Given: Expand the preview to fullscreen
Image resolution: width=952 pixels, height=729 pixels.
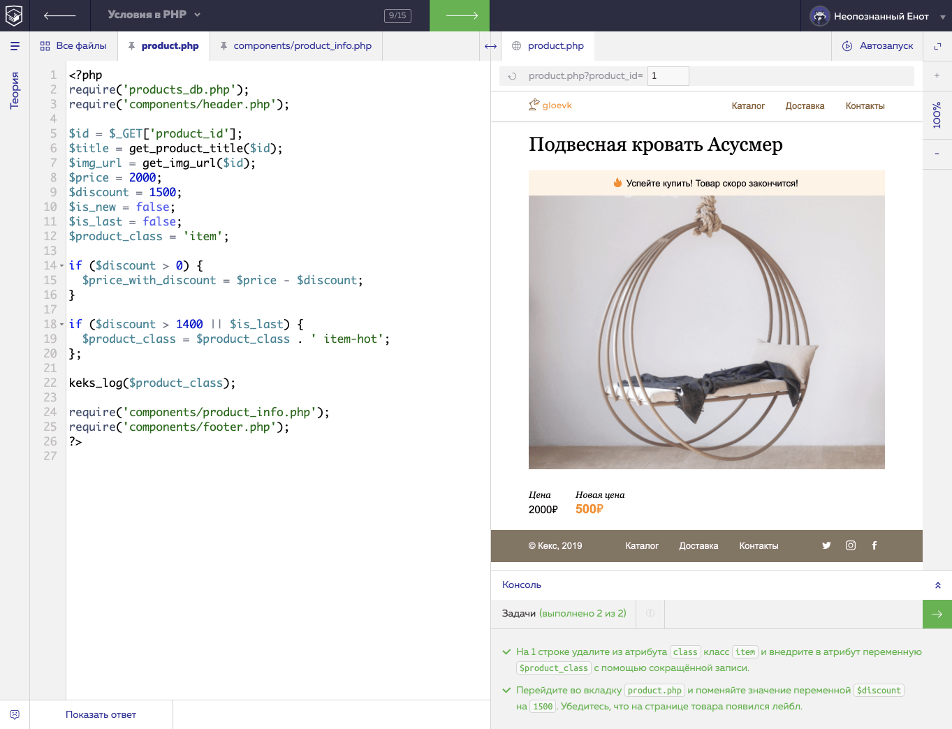Looking at the screenshot, I should [937, 46].
